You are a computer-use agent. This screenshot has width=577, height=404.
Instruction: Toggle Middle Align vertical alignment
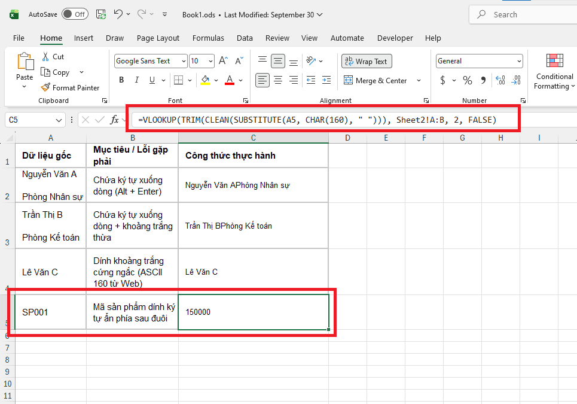(278, 61)
